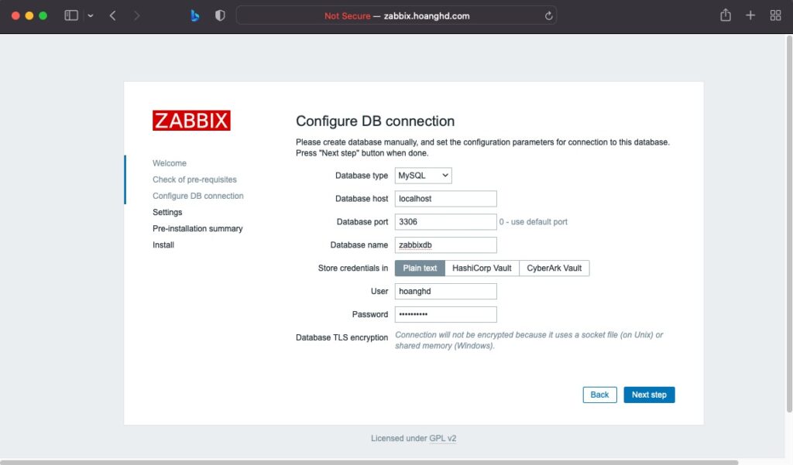Image resolution: width=793 pixels, height=465 pixels.
Task: Open the privacy shield icon
Action: 219,15
